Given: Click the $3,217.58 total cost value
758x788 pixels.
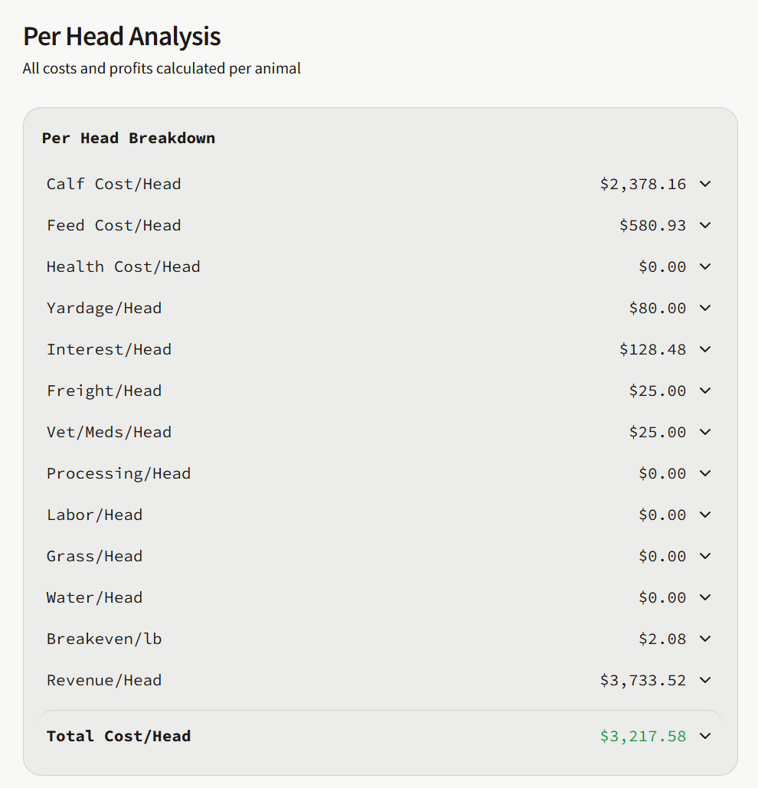Looking at the screenshot, I should click(x=642, y=736).
